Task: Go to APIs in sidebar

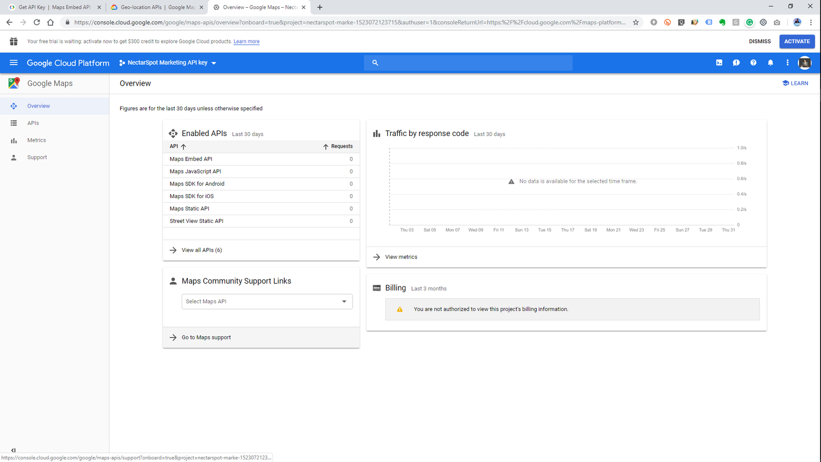Action: click(x=33, y=123)
